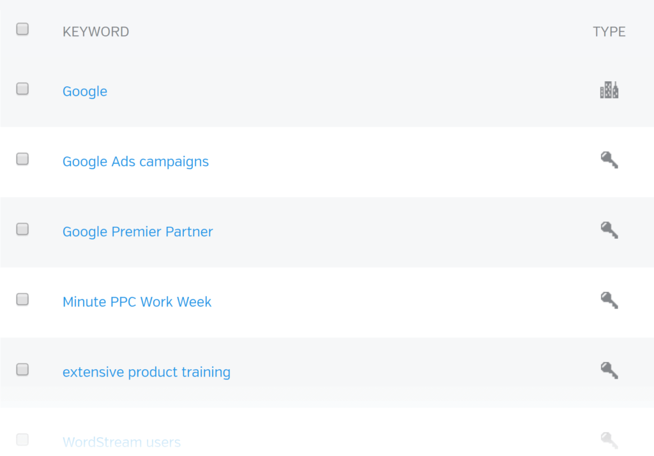Click the key icon for Google Ads campaigns
Image resolution: width=654 pixels, height=456 pixels.
click(x=609, y=160)
